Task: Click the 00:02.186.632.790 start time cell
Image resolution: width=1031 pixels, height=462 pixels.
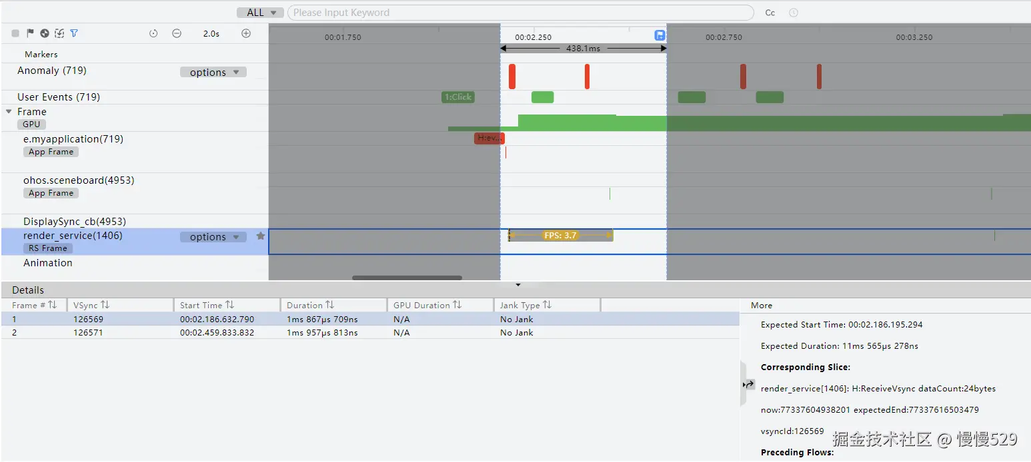Action: point(217,320)
